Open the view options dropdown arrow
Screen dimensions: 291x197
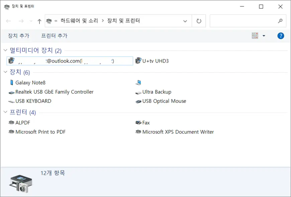tap(264, 36)
